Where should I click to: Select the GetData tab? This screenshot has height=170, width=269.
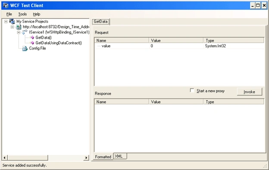pyautogui.click(x=101, y=22)
